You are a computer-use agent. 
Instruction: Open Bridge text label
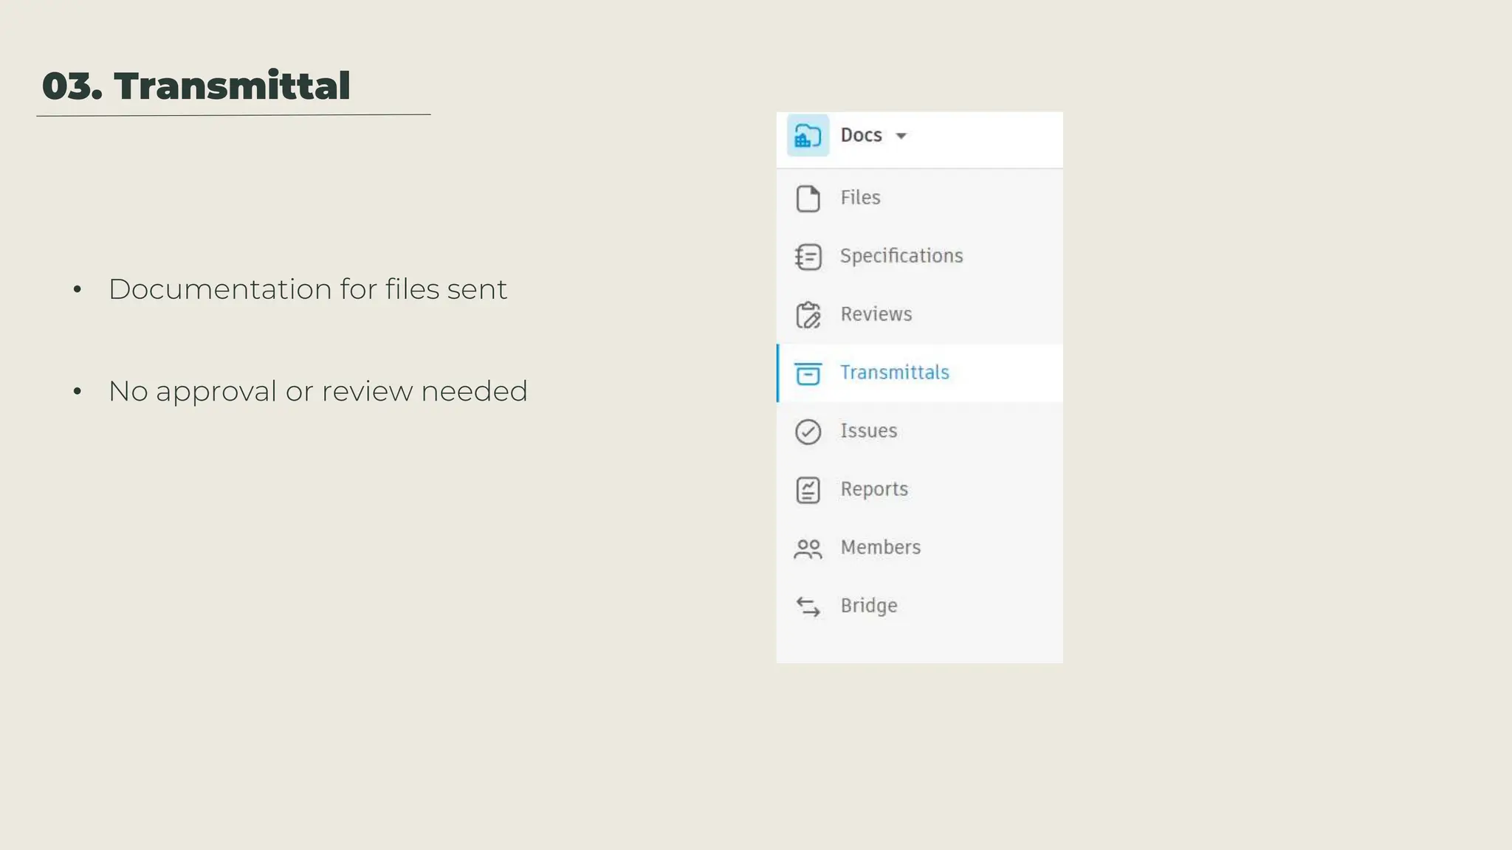click(x=868, y=606)
